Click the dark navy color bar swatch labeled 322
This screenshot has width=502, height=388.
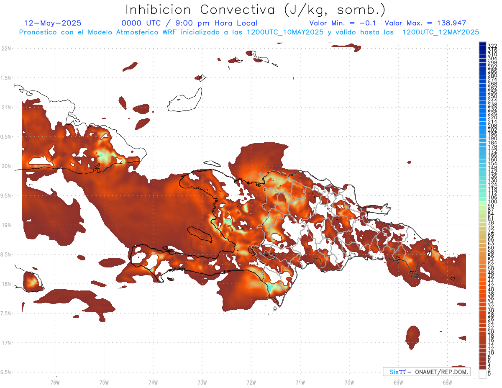click(x=482, y=44)
